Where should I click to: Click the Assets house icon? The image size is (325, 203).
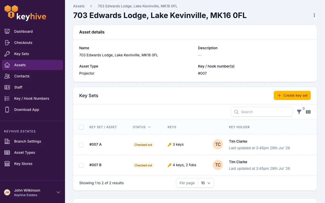(7, 65)
